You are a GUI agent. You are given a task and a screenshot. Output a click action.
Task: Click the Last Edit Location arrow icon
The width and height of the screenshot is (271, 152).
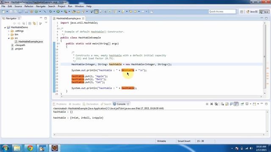point(131,11)
